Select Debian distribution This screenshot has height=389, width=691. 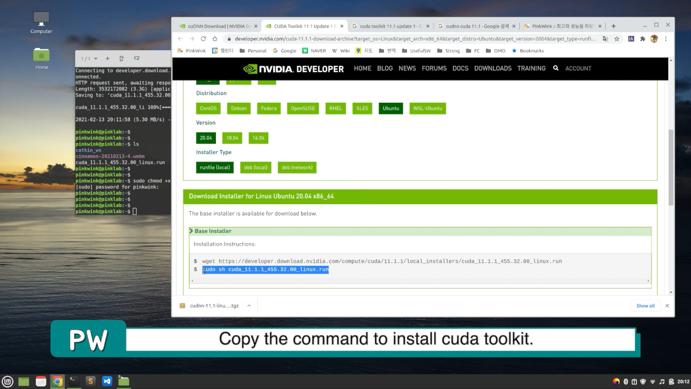[x=239, y=108]
